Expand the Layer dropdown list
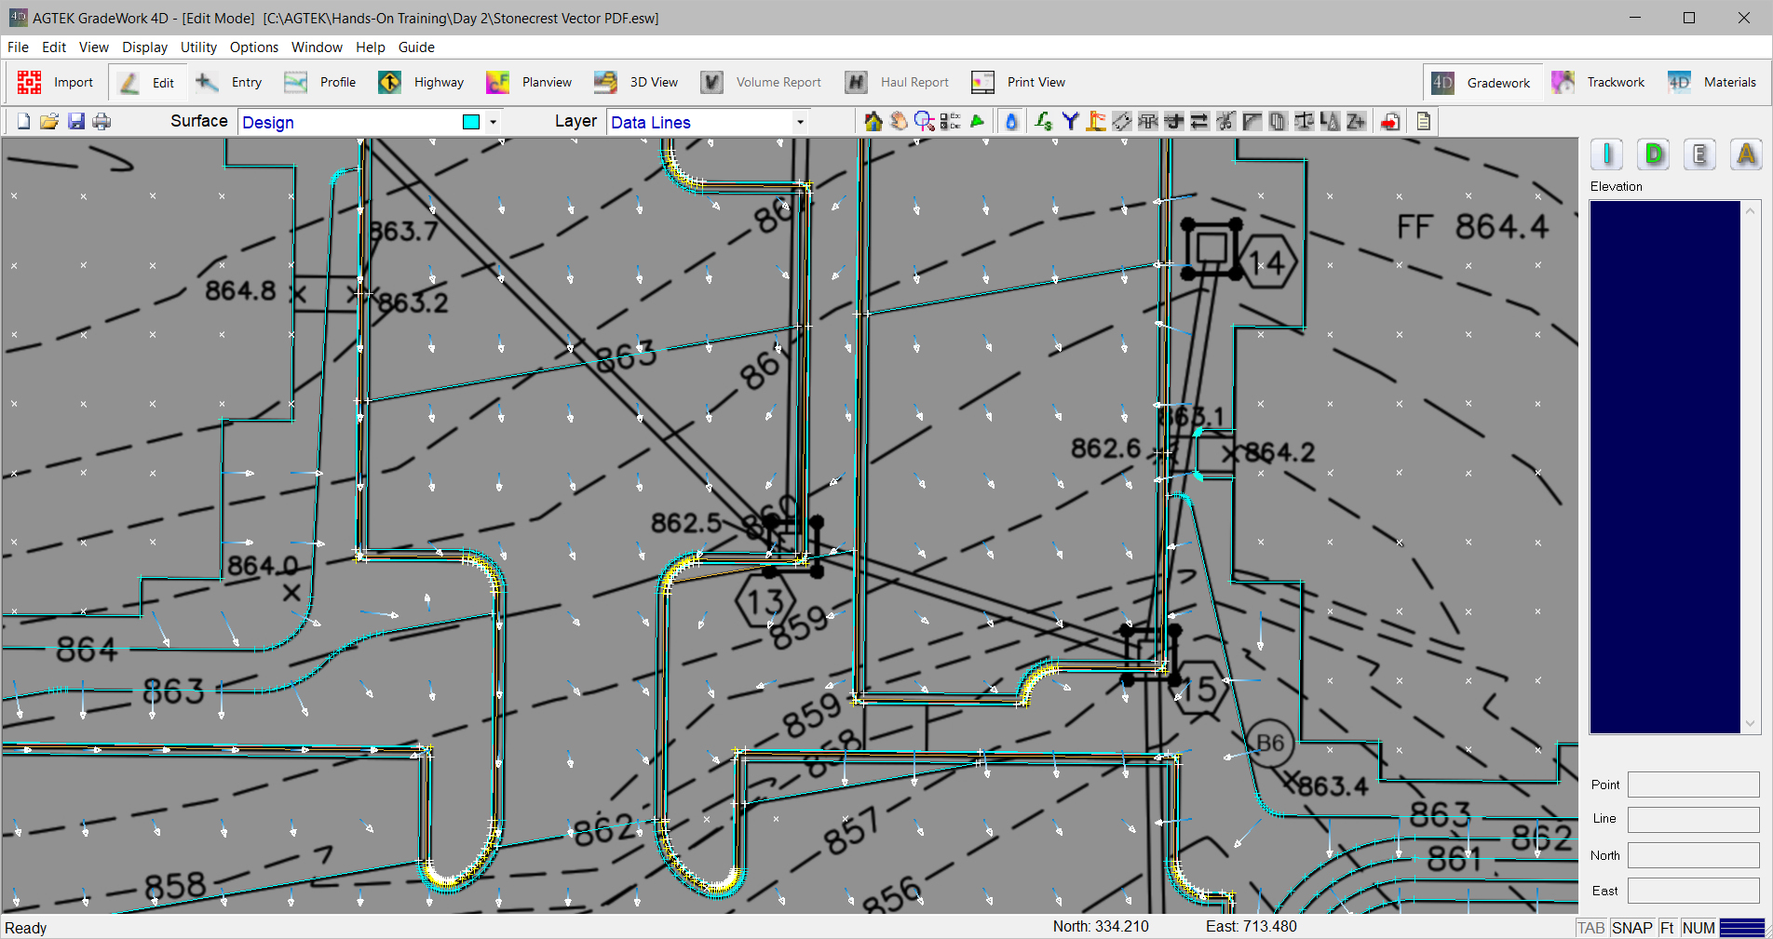Screen dimensions: 1773x939 coord(799,122)
